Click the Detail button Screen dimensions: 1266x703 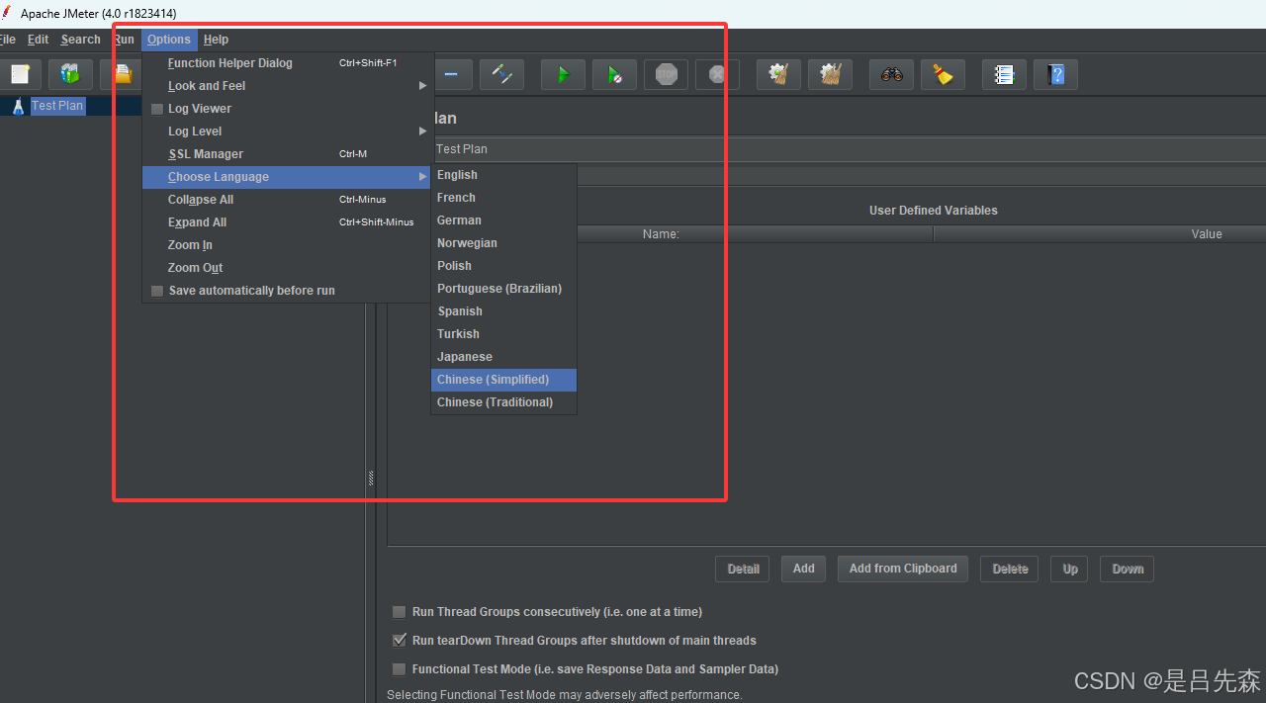pyautogui.click(x=743, y=569)
